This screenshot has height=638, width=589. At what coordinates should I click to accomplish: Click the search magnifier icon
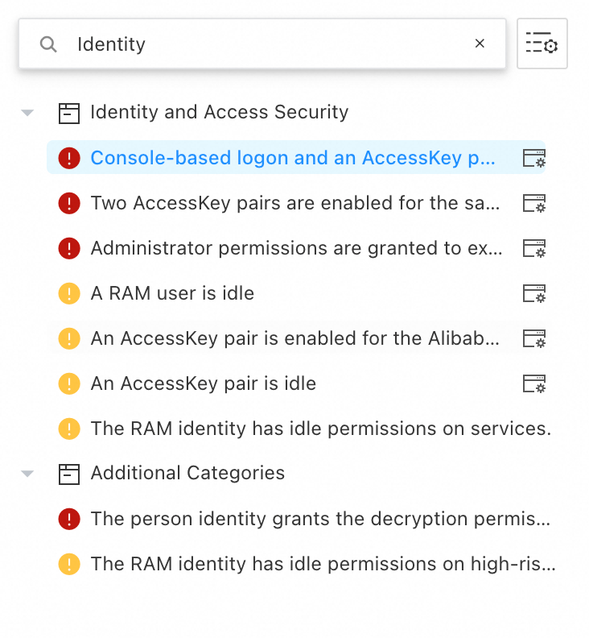pos(48,44)
